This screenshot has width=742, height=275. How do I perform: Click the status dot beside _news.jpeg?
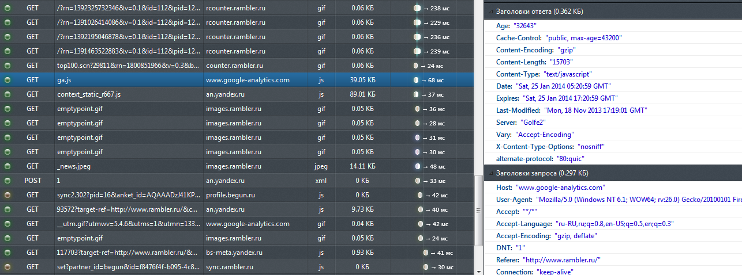[8, 166]
